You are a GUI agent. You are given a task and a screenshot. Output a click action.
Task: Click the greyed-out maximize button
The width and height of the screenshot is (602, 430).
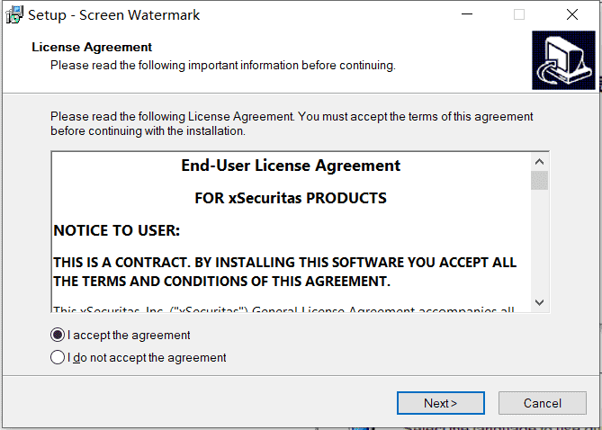click(519, 14)
